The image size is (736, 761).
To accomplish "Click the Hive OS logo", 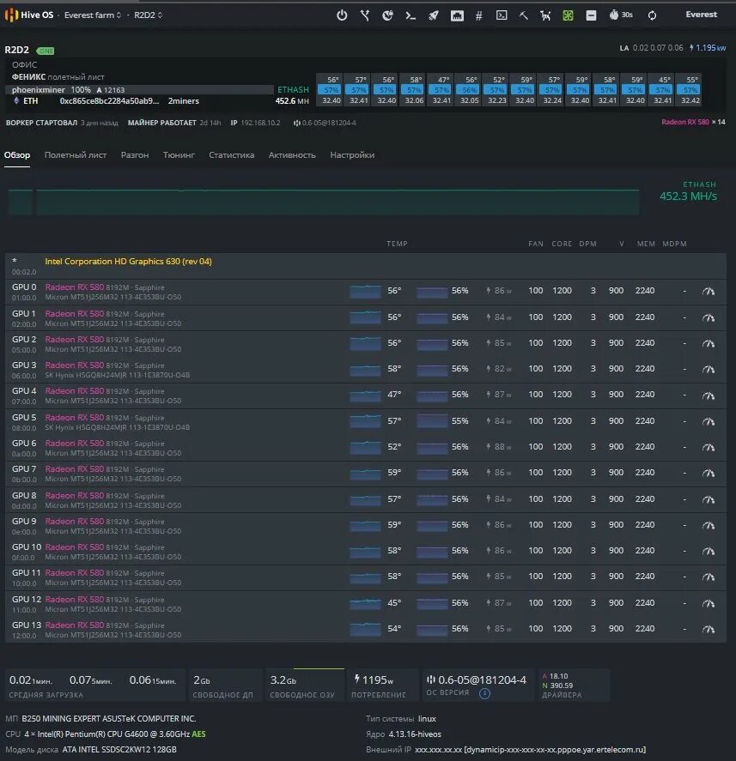I will point(29,15).
